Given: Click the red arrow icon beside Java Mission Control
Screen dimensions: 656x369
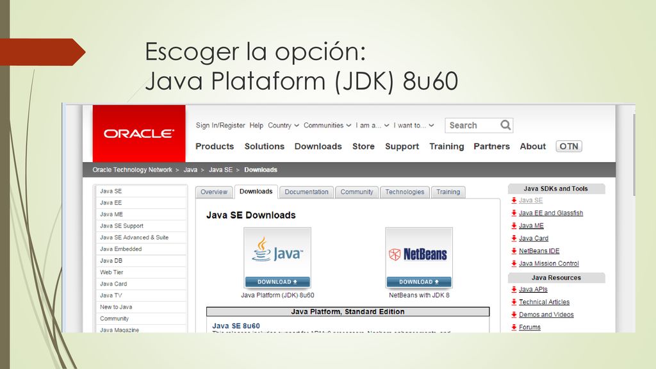Looking at the screenshot, I should coord(514,263).
